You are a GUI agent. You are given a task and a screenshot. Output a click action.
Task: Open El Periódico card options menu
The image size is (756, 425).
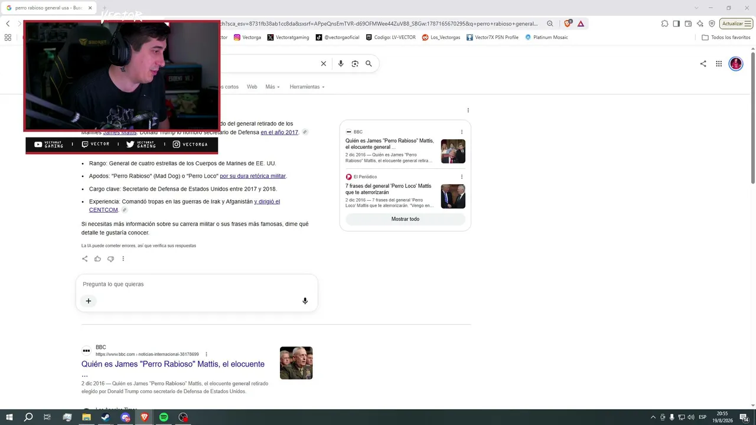pos(462,176)
